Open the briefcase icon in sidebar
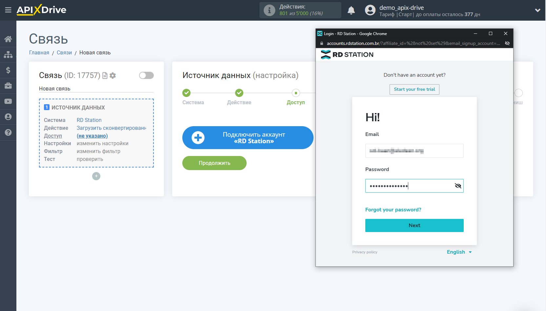 click(x=8, y=86)
